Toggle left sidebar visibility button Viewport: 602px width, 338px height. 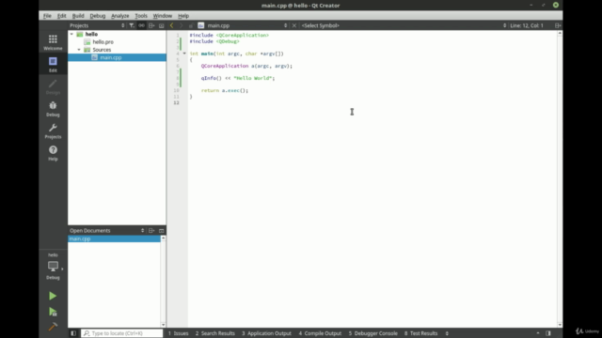pos(73,333)
